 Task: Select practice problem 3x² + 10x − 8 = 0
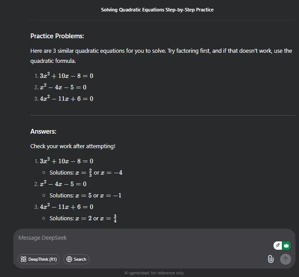(66, 76)
